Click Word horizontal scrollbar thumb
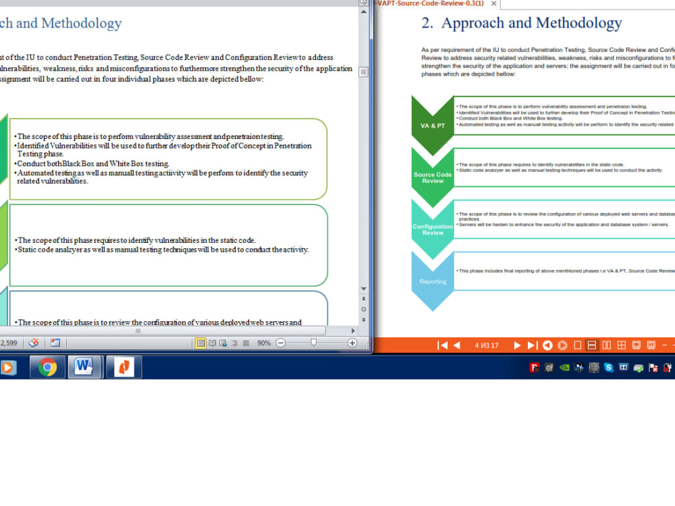 pos(162,331)
